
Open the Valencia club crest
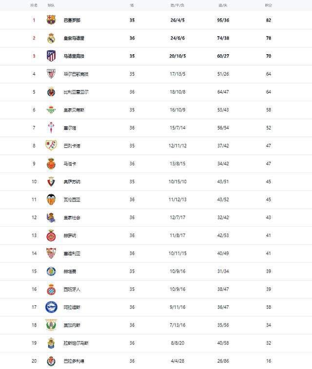tap(51, 199)
